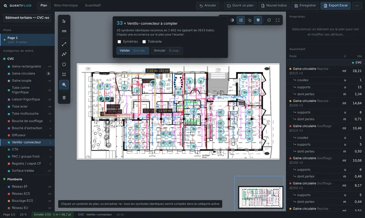This screenshot has height=218, width=365.
Task: Click the Bouche de soufflage red swatch
Action: [x=9, y=121]
